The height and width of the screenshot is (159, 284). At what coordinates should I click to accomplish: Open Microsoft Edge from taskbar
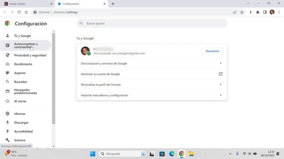tap(172, 154)
